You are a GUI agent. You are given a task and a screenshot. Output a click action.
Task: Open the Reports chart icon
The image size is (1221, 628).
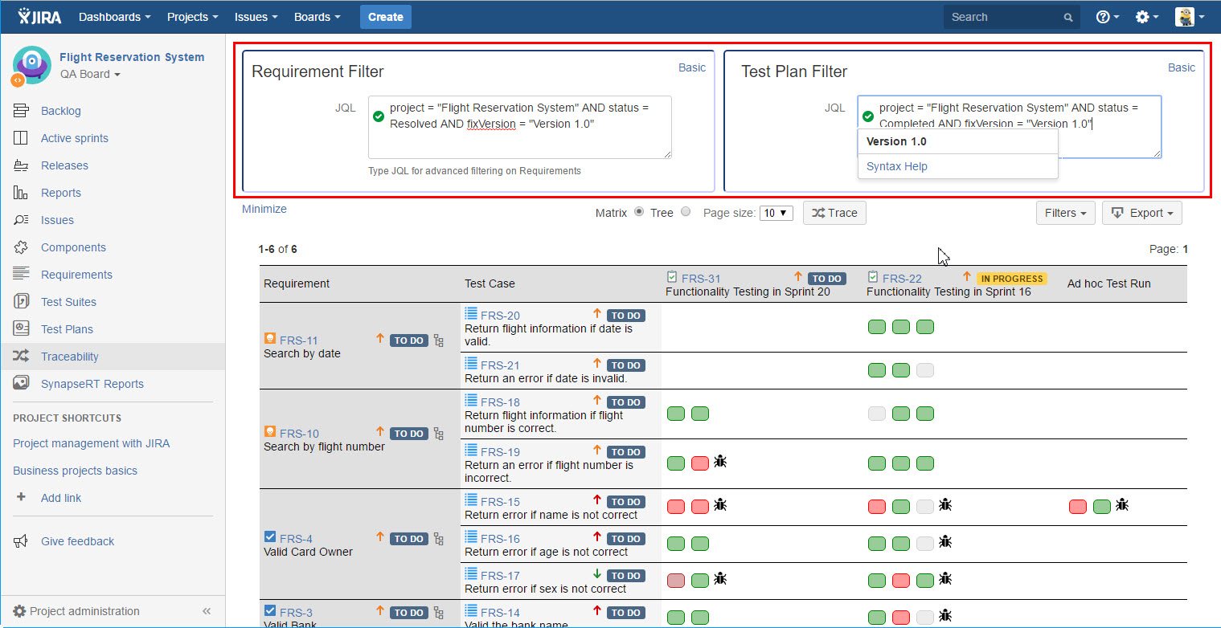point(21,193)
